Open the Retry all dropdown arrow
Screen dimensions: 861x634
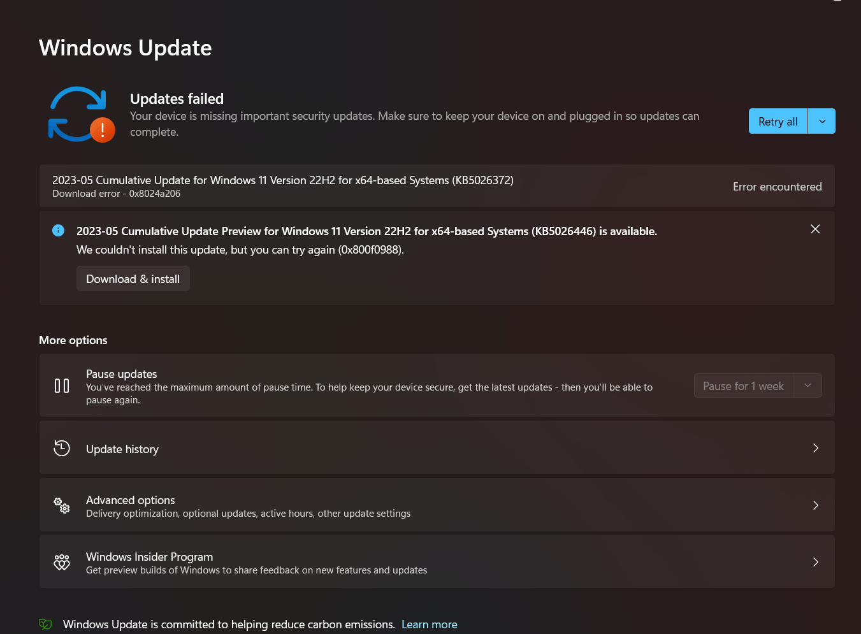822,121
